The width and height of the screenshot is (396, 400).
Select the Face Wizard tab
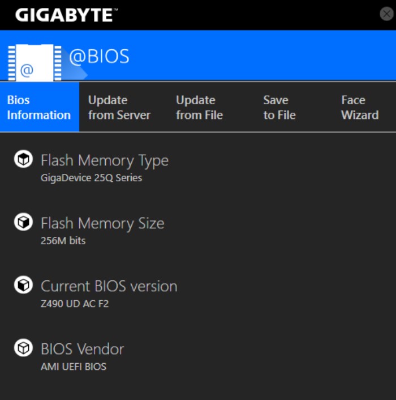coord(360,108)
